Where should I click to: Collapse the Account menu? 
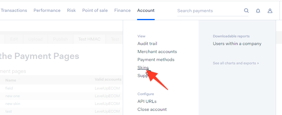(146, 10)
